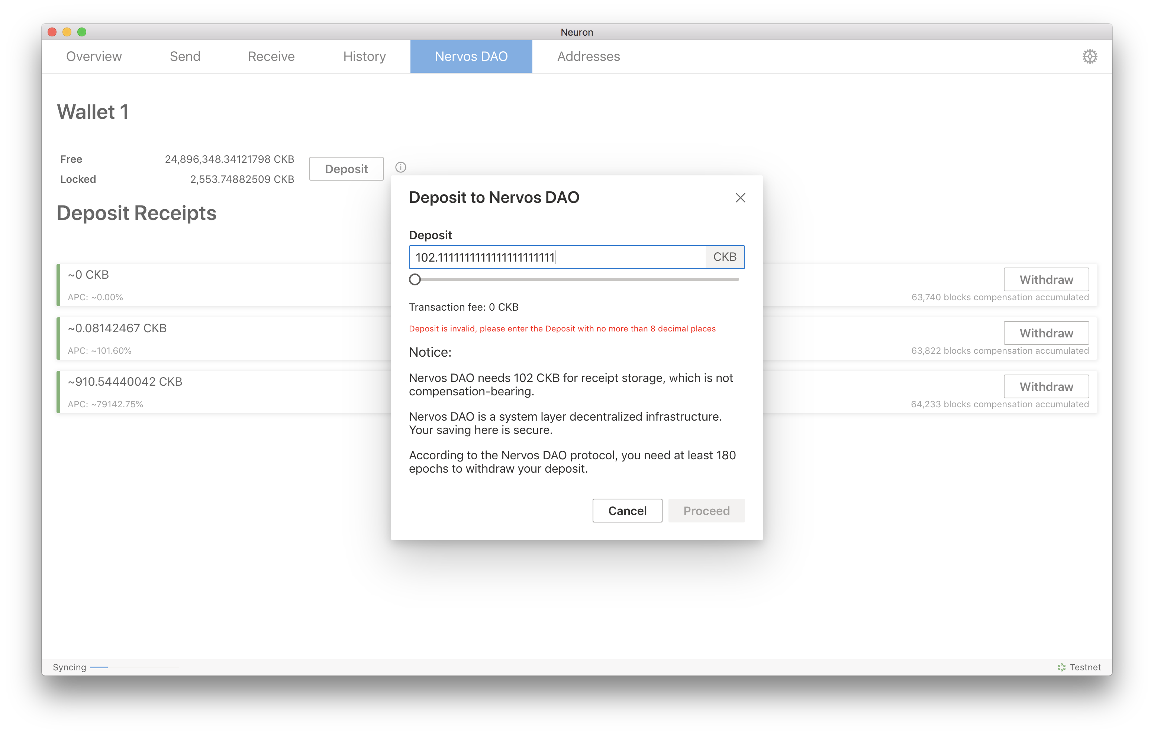This screenshot has width=1154, height=735.
Task: Switch to the Overview tab
Action: click(94, 56)
